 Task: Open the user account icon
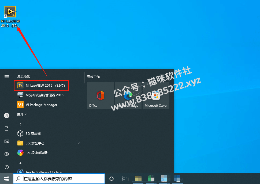(x=7, y=116)
